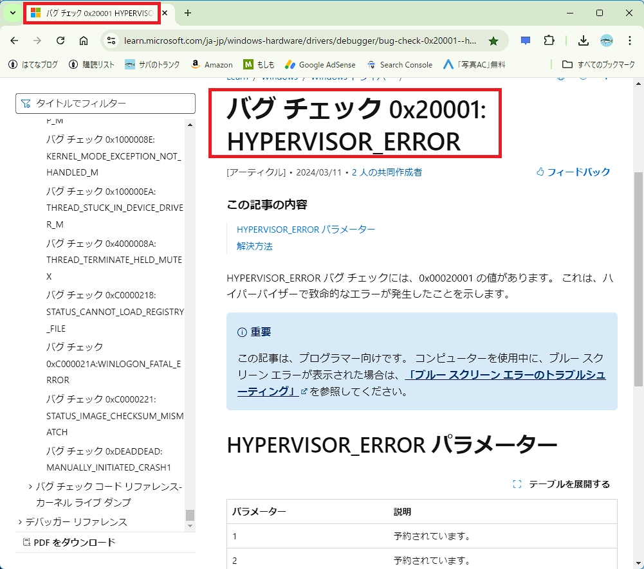Open Chrome three-dot menu

[629, 41]
